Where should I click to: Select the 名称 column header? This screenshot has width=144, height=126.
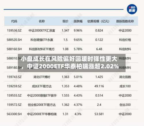click(x=42, y=21)
